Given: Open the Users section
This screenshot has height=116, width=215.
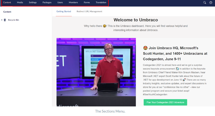Looking at the screenshot, I should [60, 2].
